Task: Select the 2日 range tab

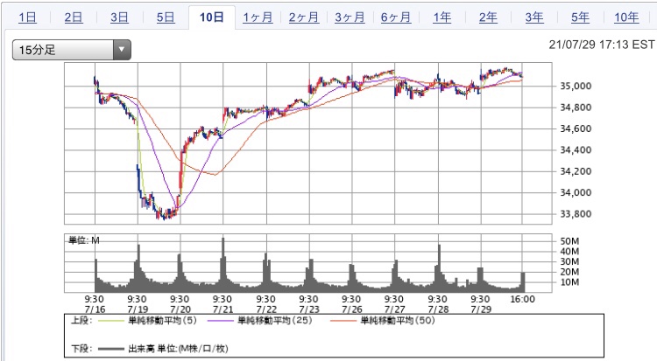Action: [74, 17]
